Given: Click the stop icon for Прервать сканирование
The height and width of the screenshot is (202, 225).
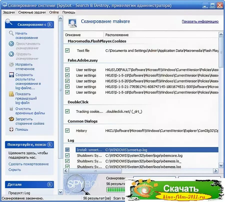Looking at the screenshot, I should 11,54.
